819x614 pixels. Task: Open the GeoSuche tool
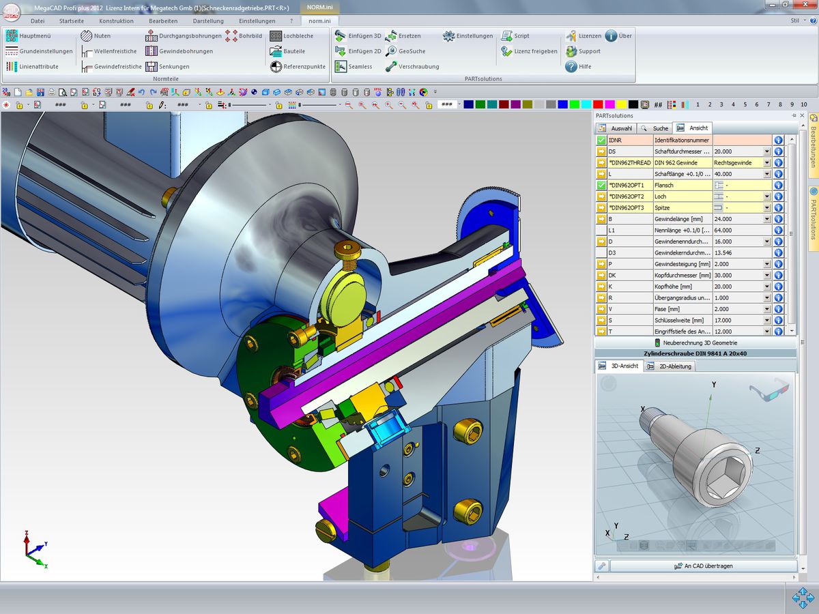coord(391,51)
